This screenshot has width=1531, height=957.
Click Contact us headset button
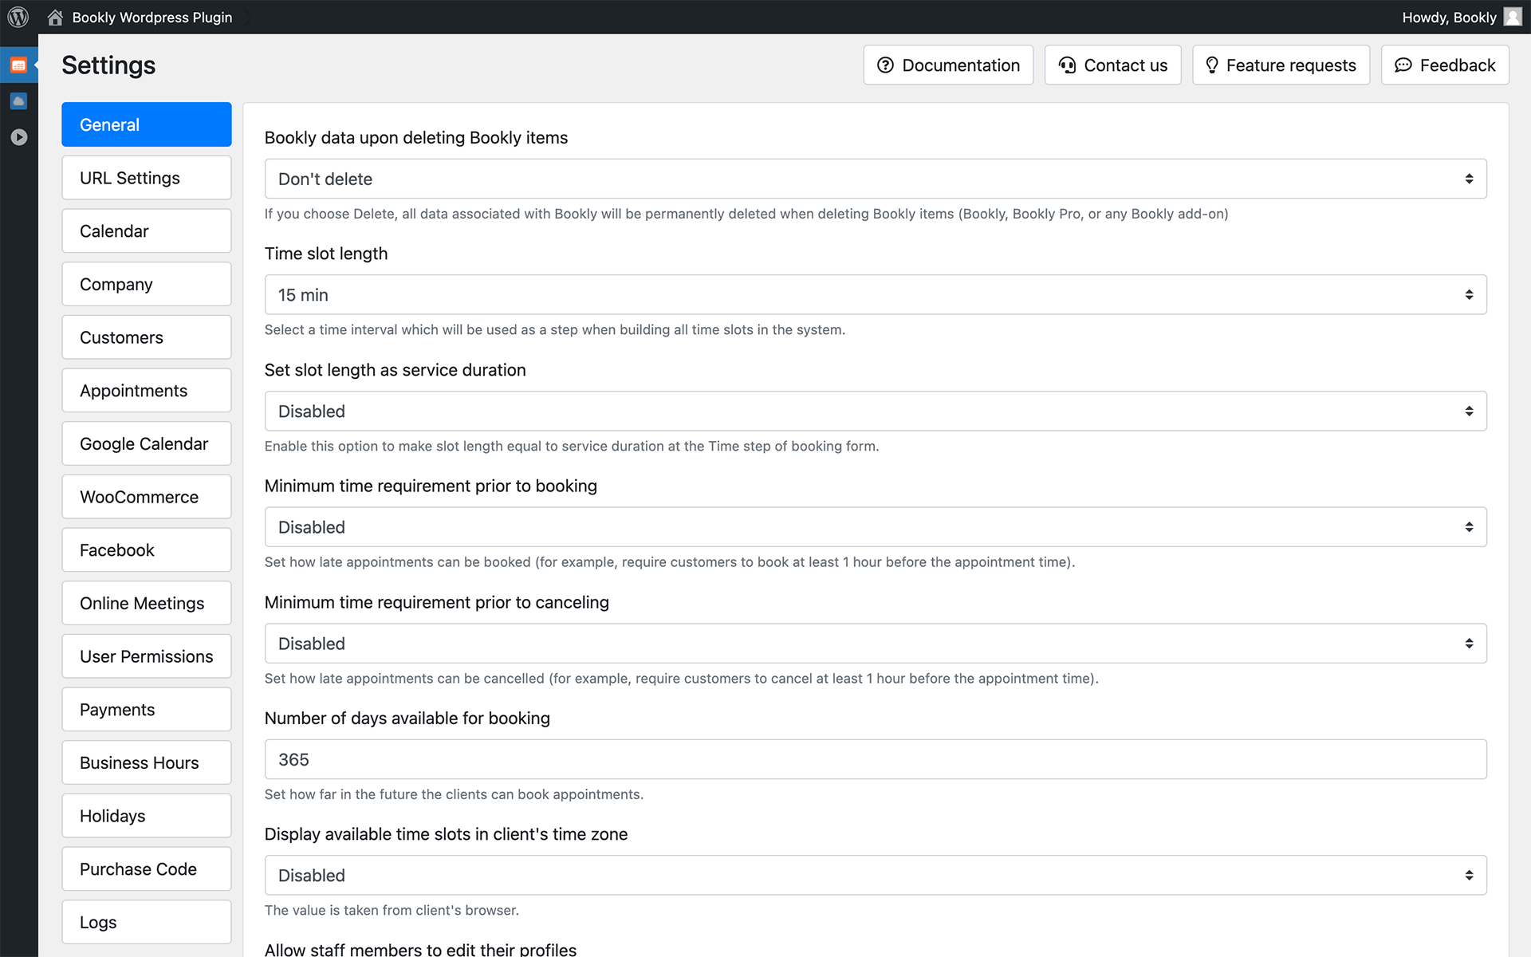point(1112,65)
